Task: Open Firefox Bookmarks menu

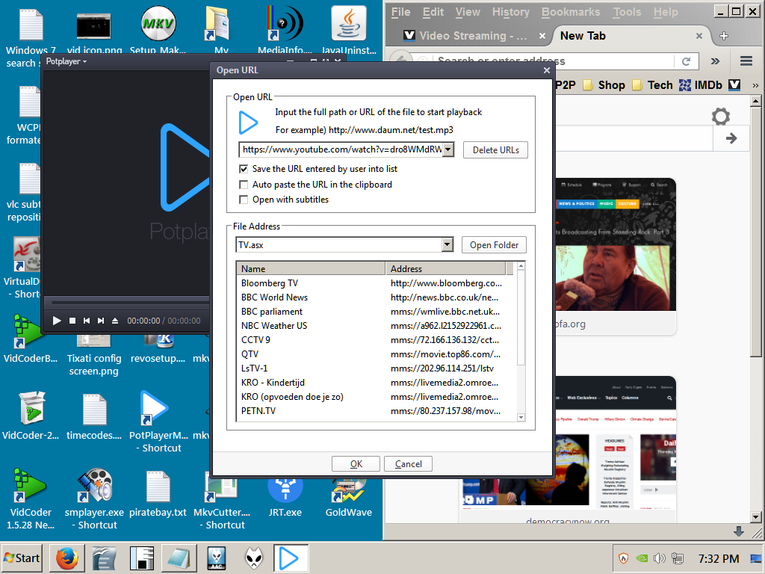Action: click(570, 12)
